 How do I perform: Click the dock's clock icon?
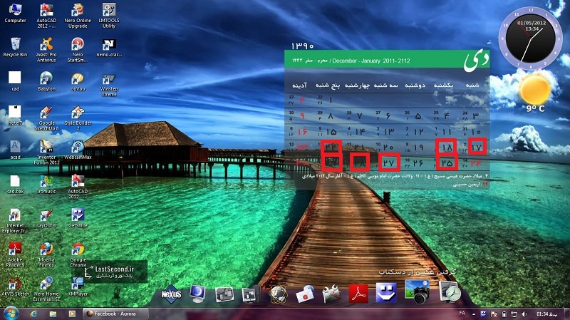[x=449, y=291]
